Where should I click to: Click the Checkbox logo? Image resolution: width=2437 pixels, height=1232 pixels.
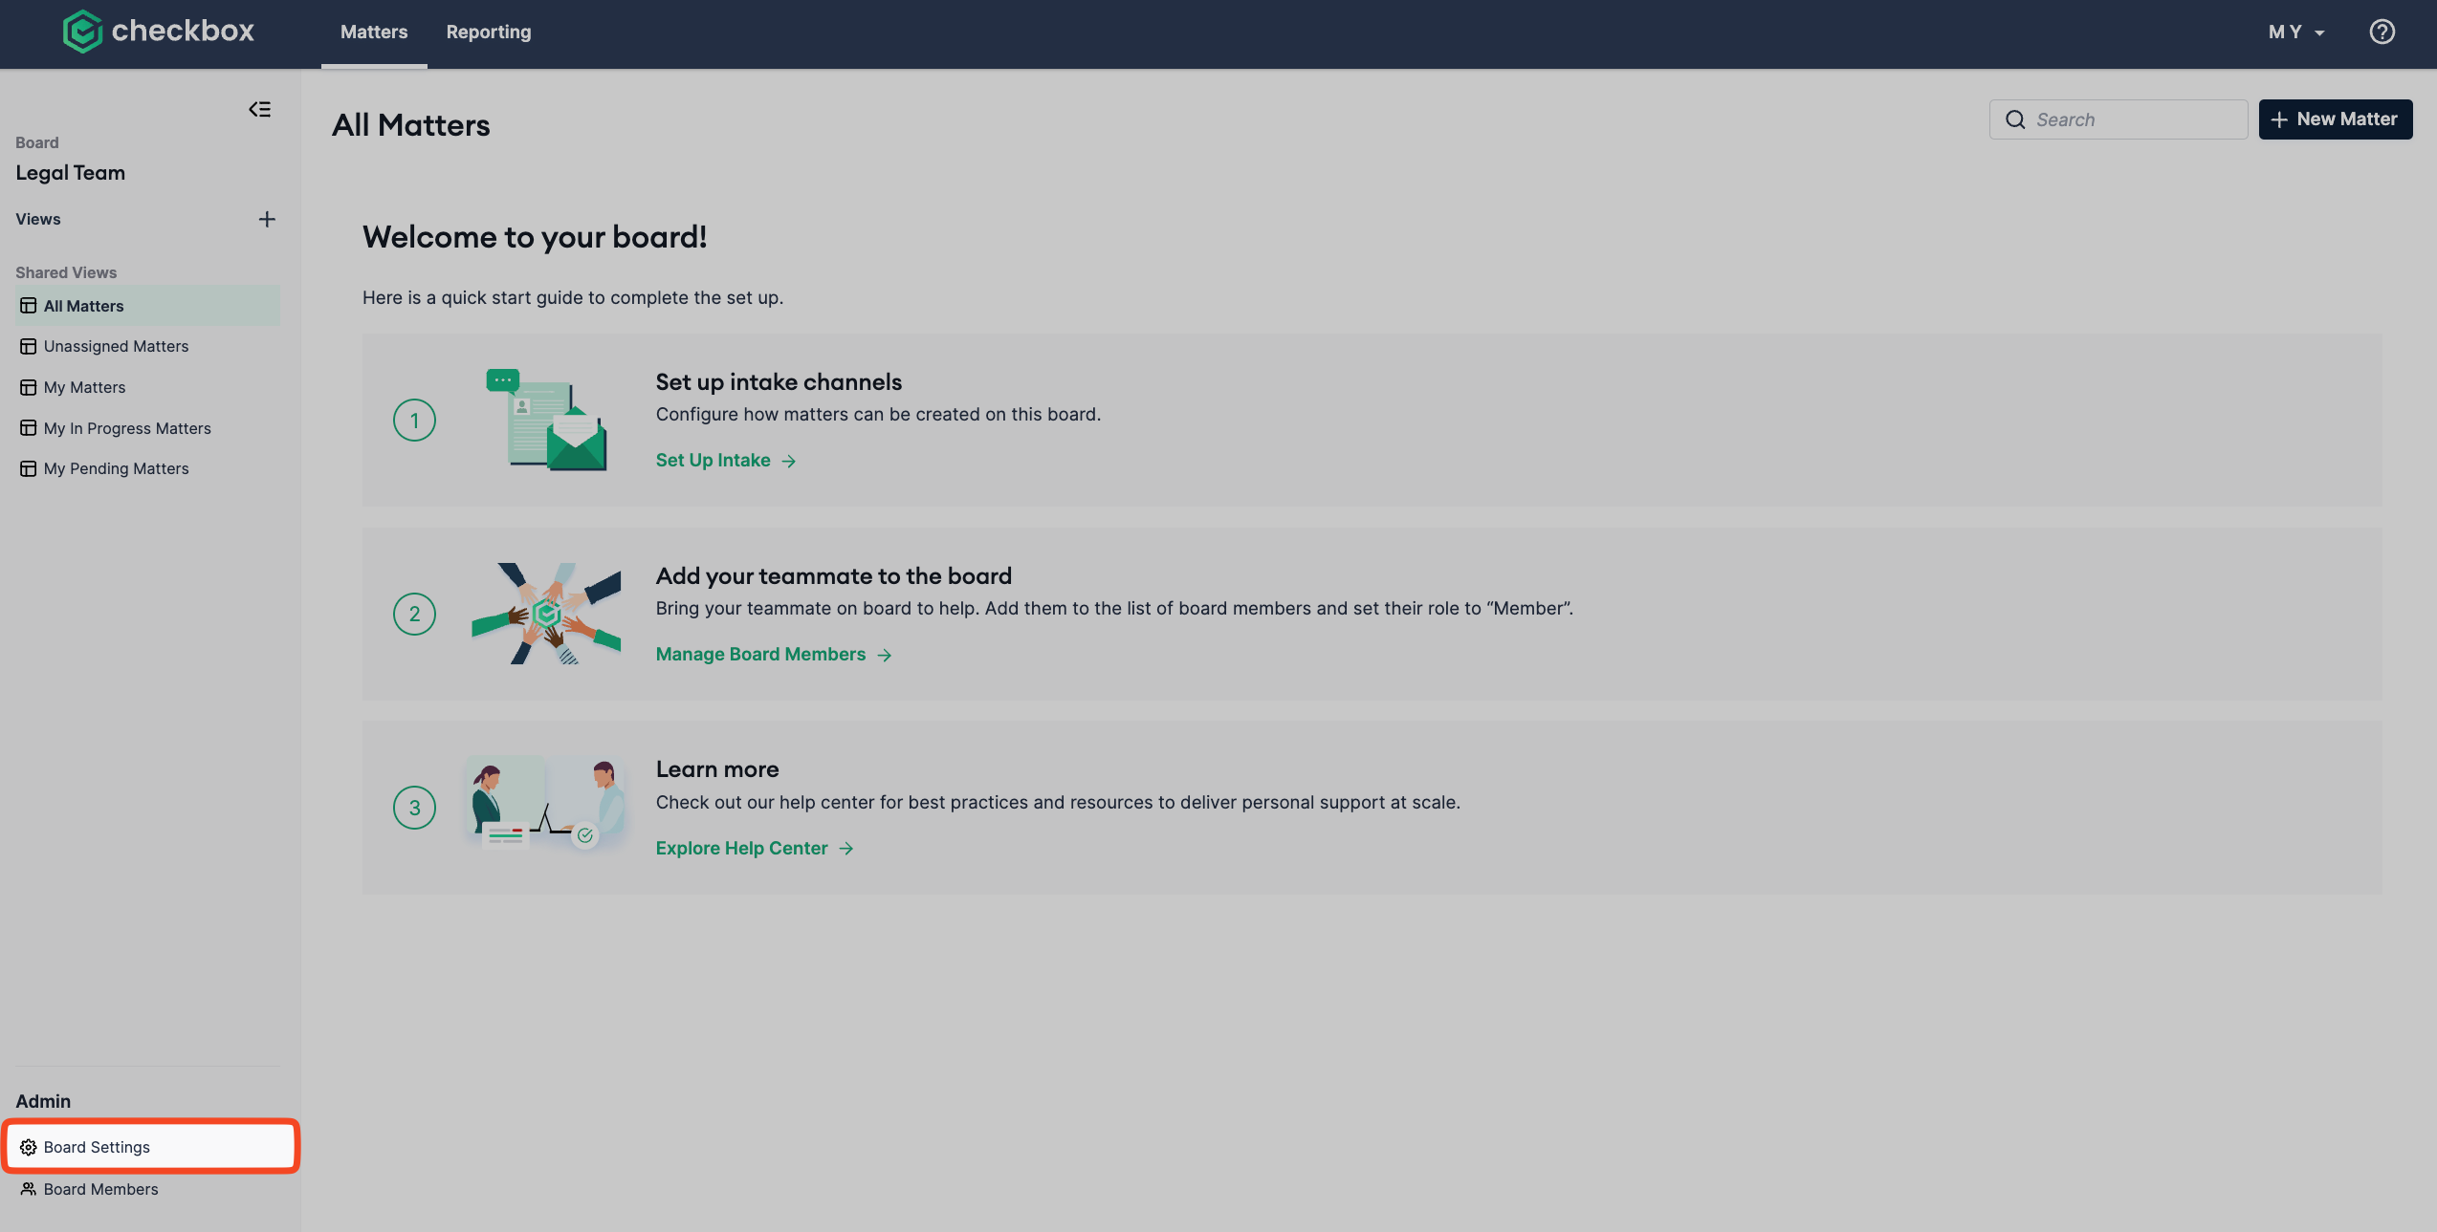click(159, 32)
